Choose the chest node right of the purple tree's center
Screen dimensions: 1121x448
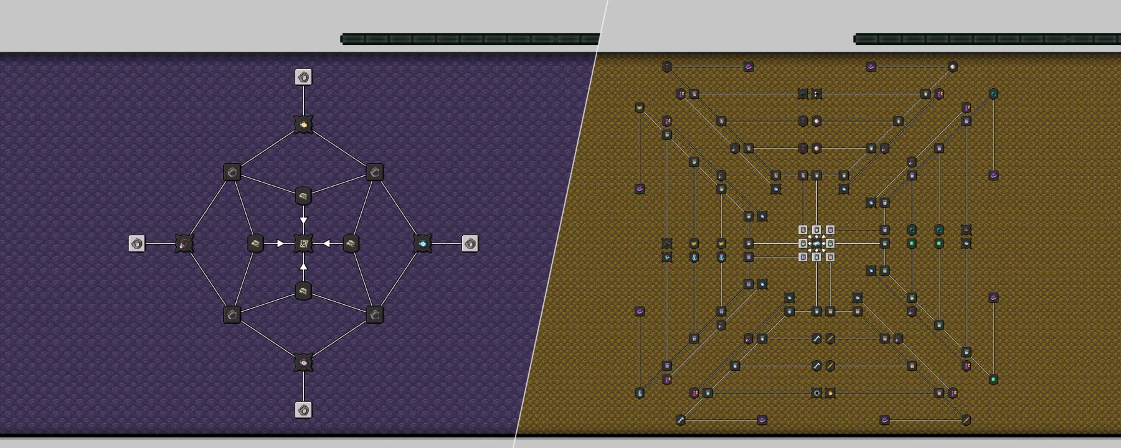(x=351, y=243)
